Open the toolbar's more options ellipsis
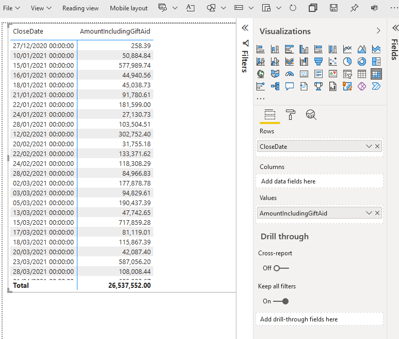Image resolution: width=399 pixels, height=339 pixels. [394, 8]
